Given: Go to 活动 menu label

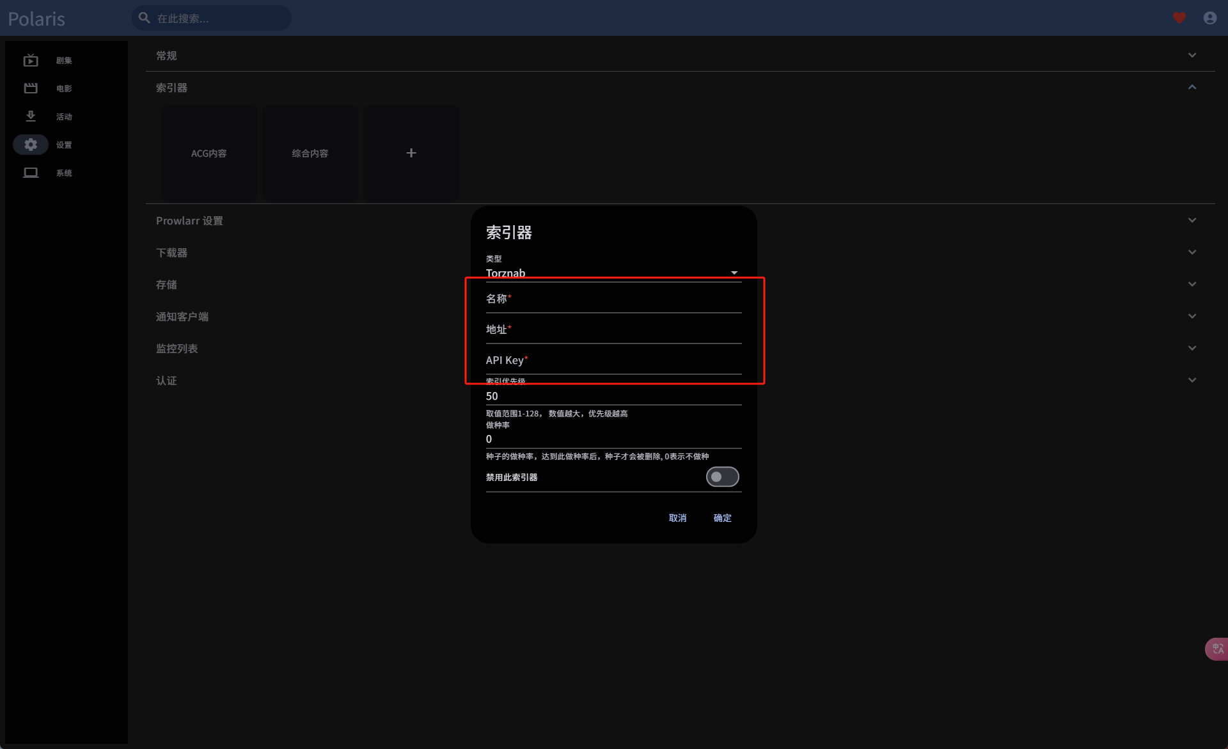Looking at the screenshot, I should coord(64,117).
